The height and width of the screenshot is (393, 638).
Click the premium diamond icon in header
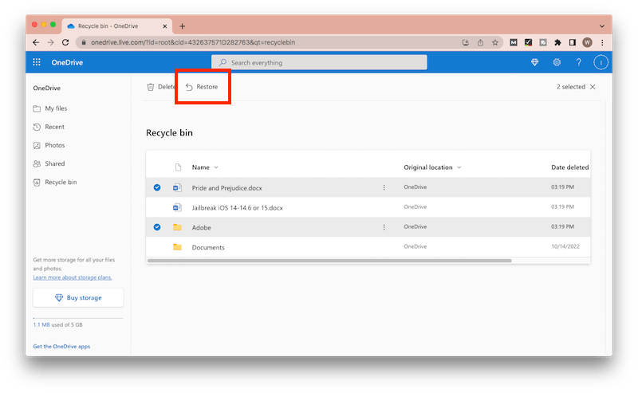534,62
